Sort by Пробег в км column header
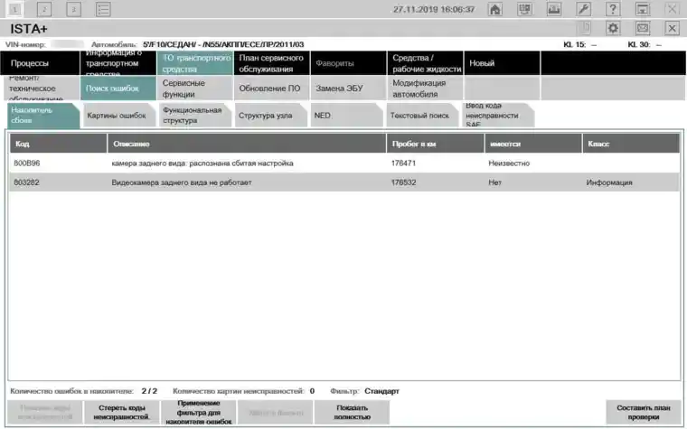The height and width of the screenshot is (429, 687). tap(436, 144)
